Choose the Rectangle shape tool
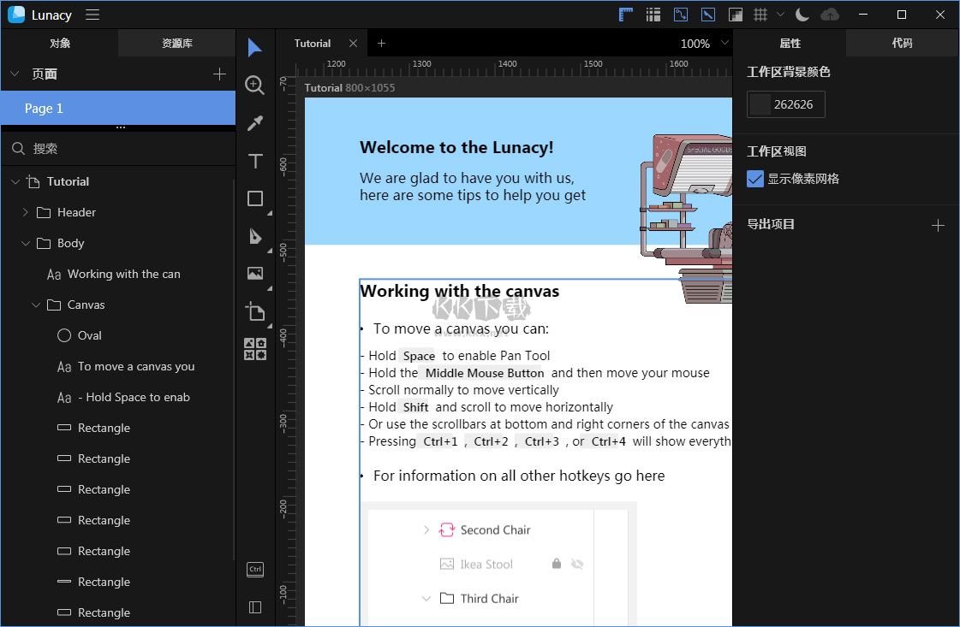Screen dimensions: 960x627 coord(254,198)
